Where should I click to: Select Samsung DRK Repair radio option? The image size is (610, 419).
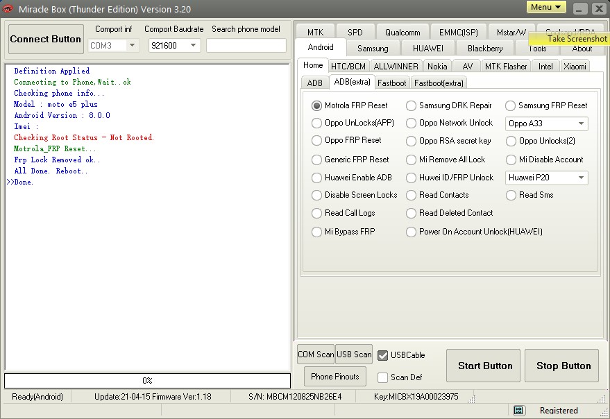(411, 105)
